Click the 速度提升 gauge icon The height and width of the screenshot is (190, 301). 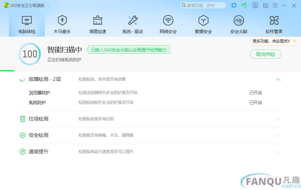[x=23, y=151]
